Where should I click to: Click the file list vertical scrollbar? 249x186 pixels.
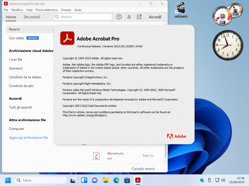pos(166,151)
